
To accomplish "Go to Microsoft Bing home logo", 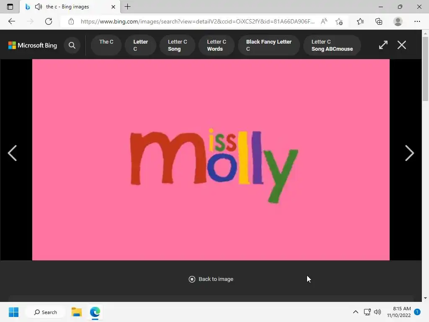I will (33, 45).
